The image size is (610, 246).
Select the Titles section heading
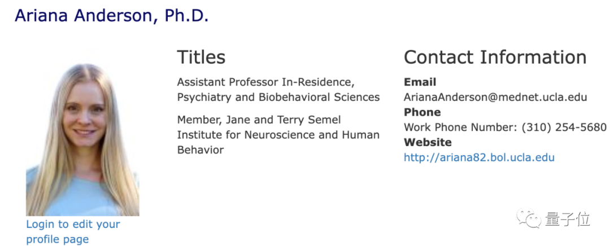201,57
